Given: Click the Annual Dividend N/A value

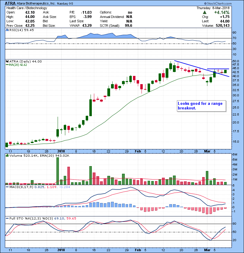Looking at the screenshot, I should [129, 17].
